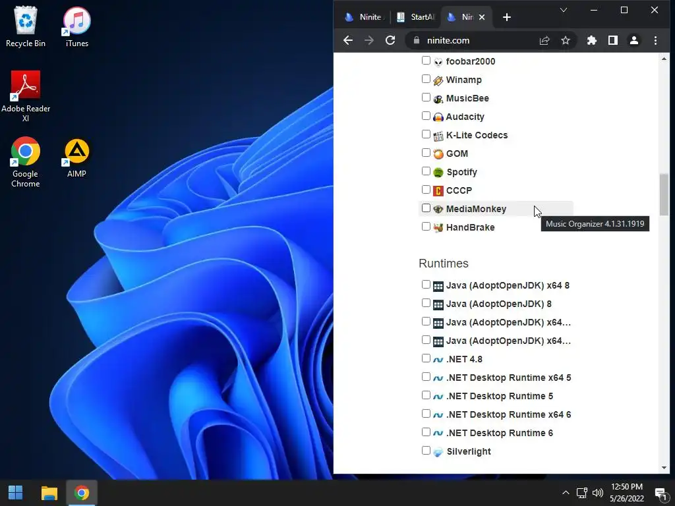Check the Winamp checkbox
The height and width of the screenshot is (506, 675).
click(x=426, y=79)
